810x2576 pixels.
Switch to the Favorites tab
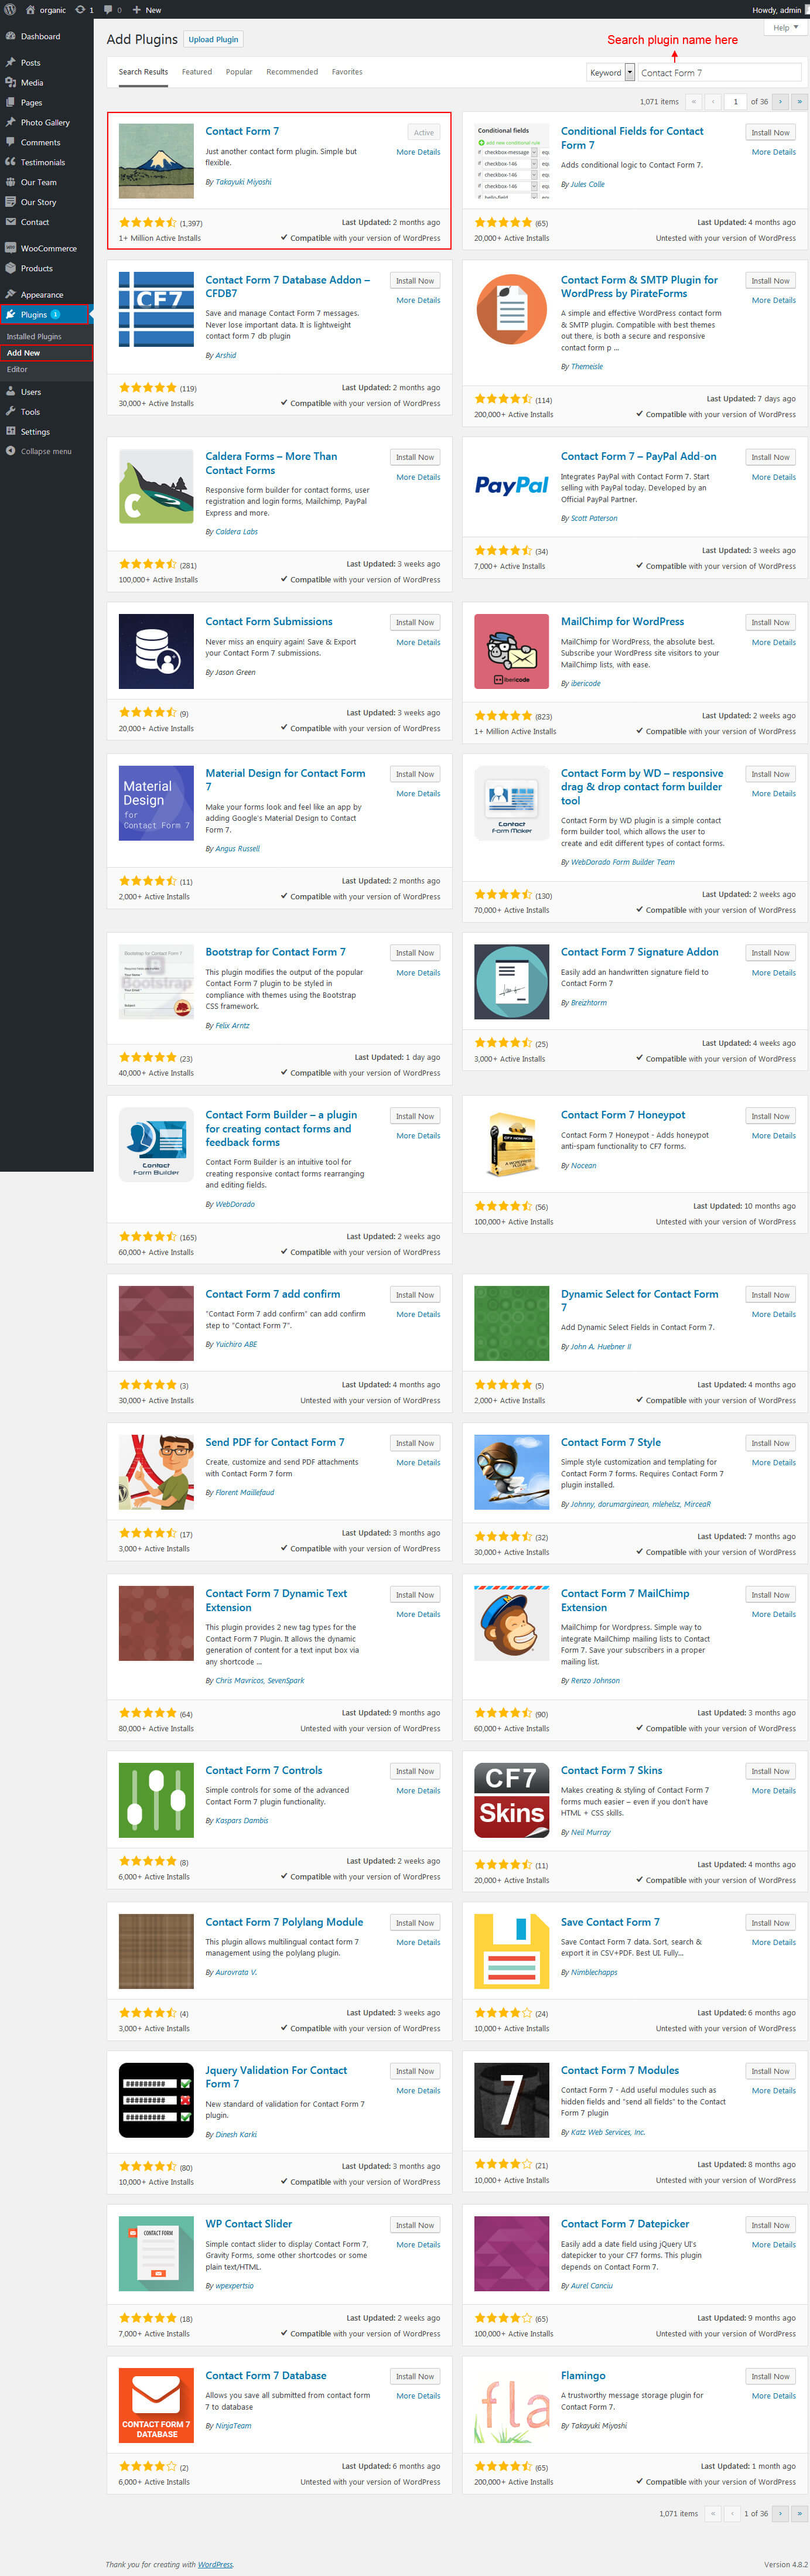click(x=347, y=72)
